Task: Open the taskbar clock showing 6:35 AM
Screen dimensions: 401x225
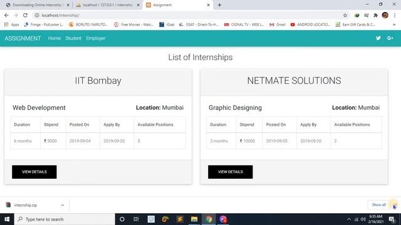Action: [x=376, y=219]
